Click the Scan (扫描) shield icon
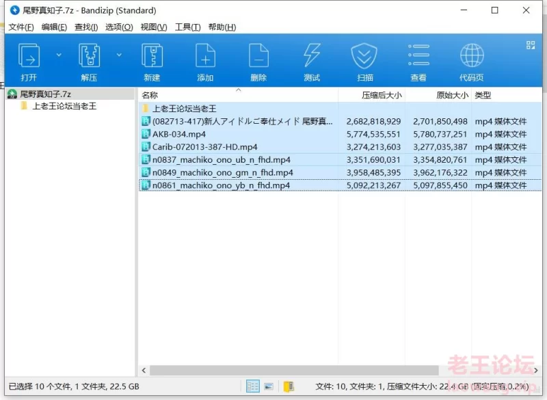This screenshot has height=400, width=547. (x=364, y=55)
